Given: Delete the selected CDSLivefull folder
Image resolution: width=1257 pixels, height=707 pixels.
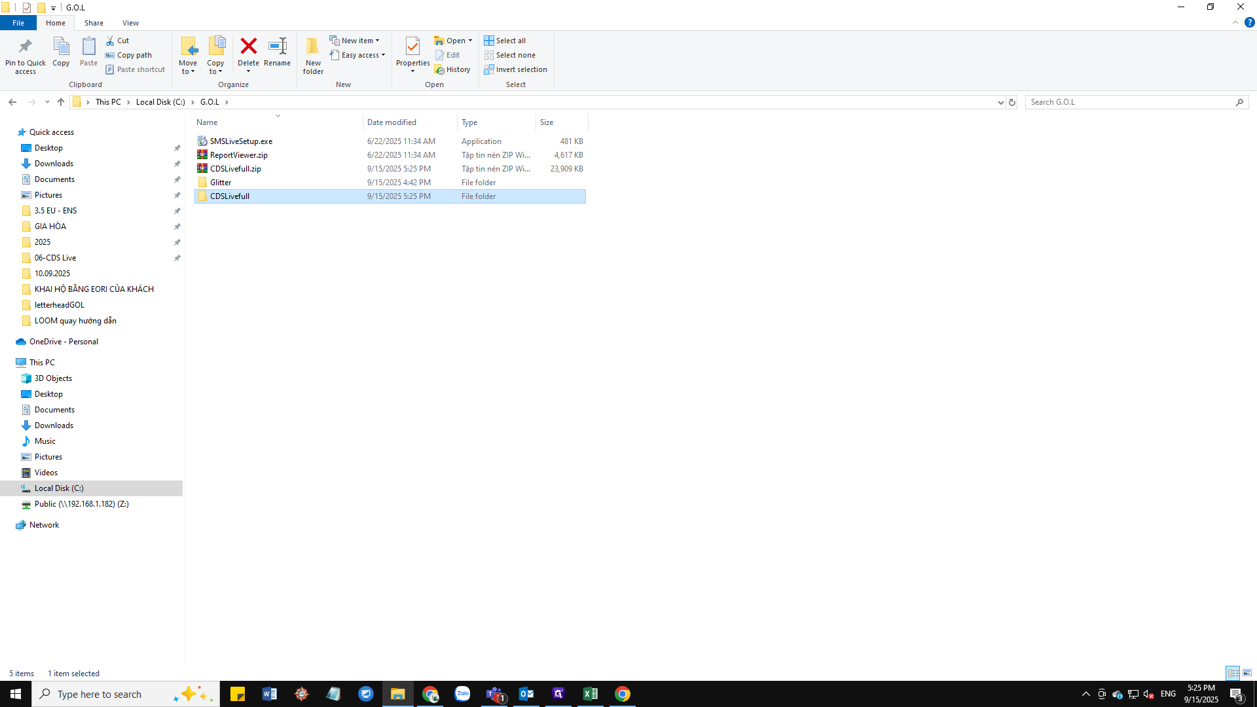Looking at the screenshot, I should coord(249,52).
